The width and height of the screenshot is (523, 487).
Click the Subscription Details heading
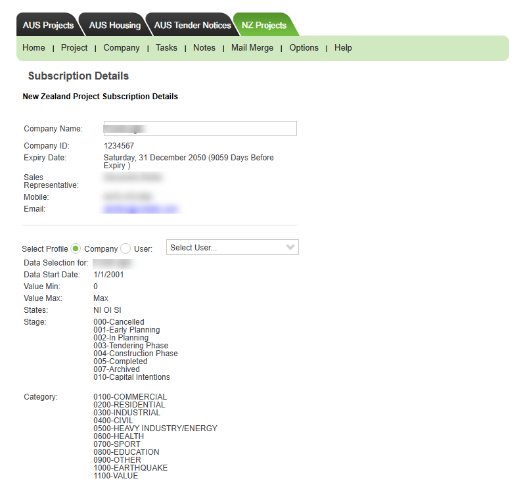coord(78,76)
